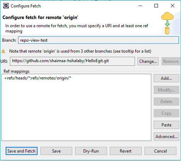Click the cloud fetch graphic in header
Image resolution: width=181 pixels, height=161 pixels.
[x=167, y=23]
